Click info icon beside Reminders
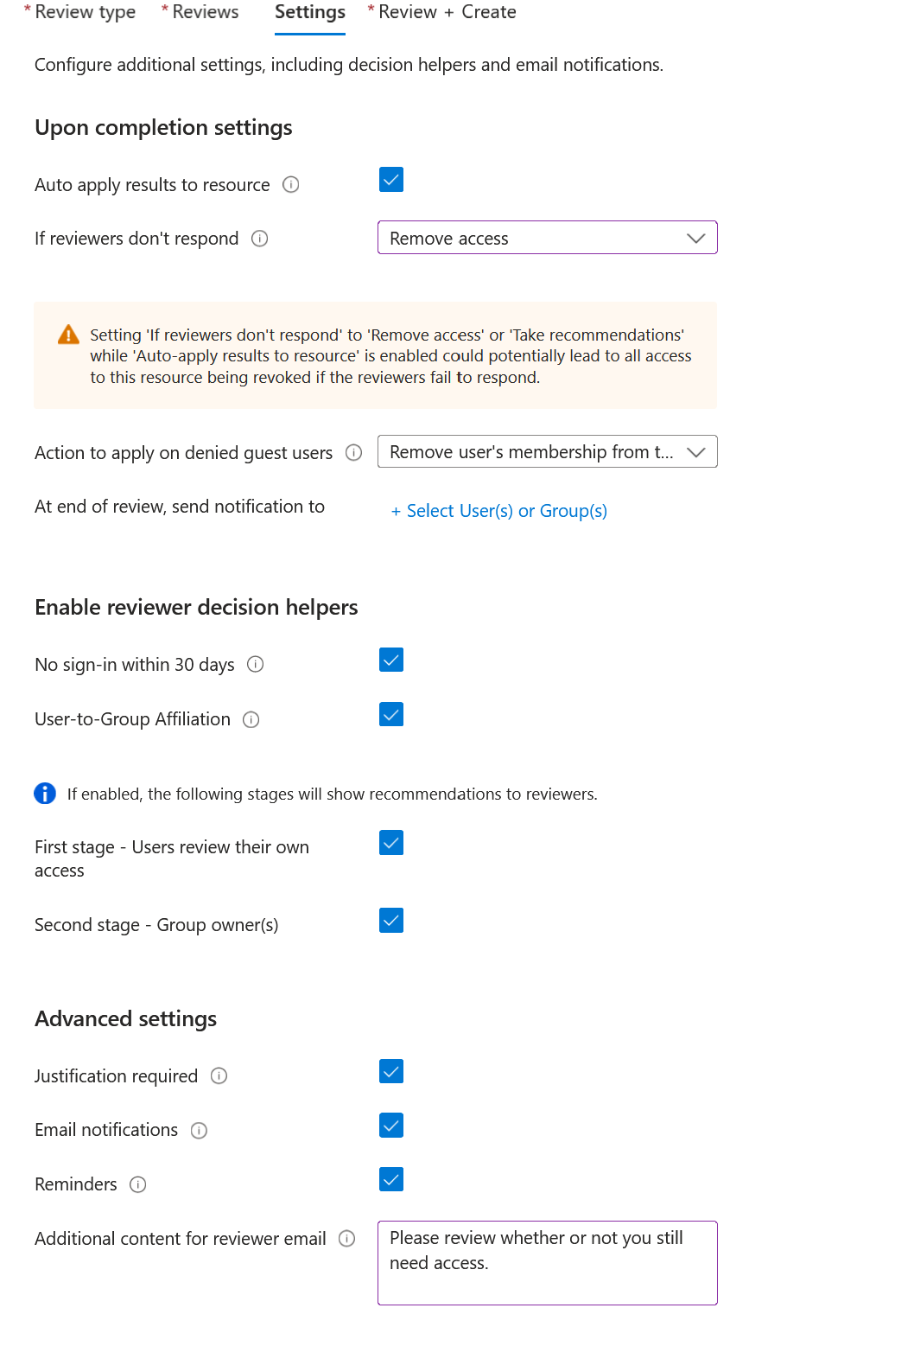Image resolution: width=914 pixels, height=1359 pixels. click(x=138, y=1184)
